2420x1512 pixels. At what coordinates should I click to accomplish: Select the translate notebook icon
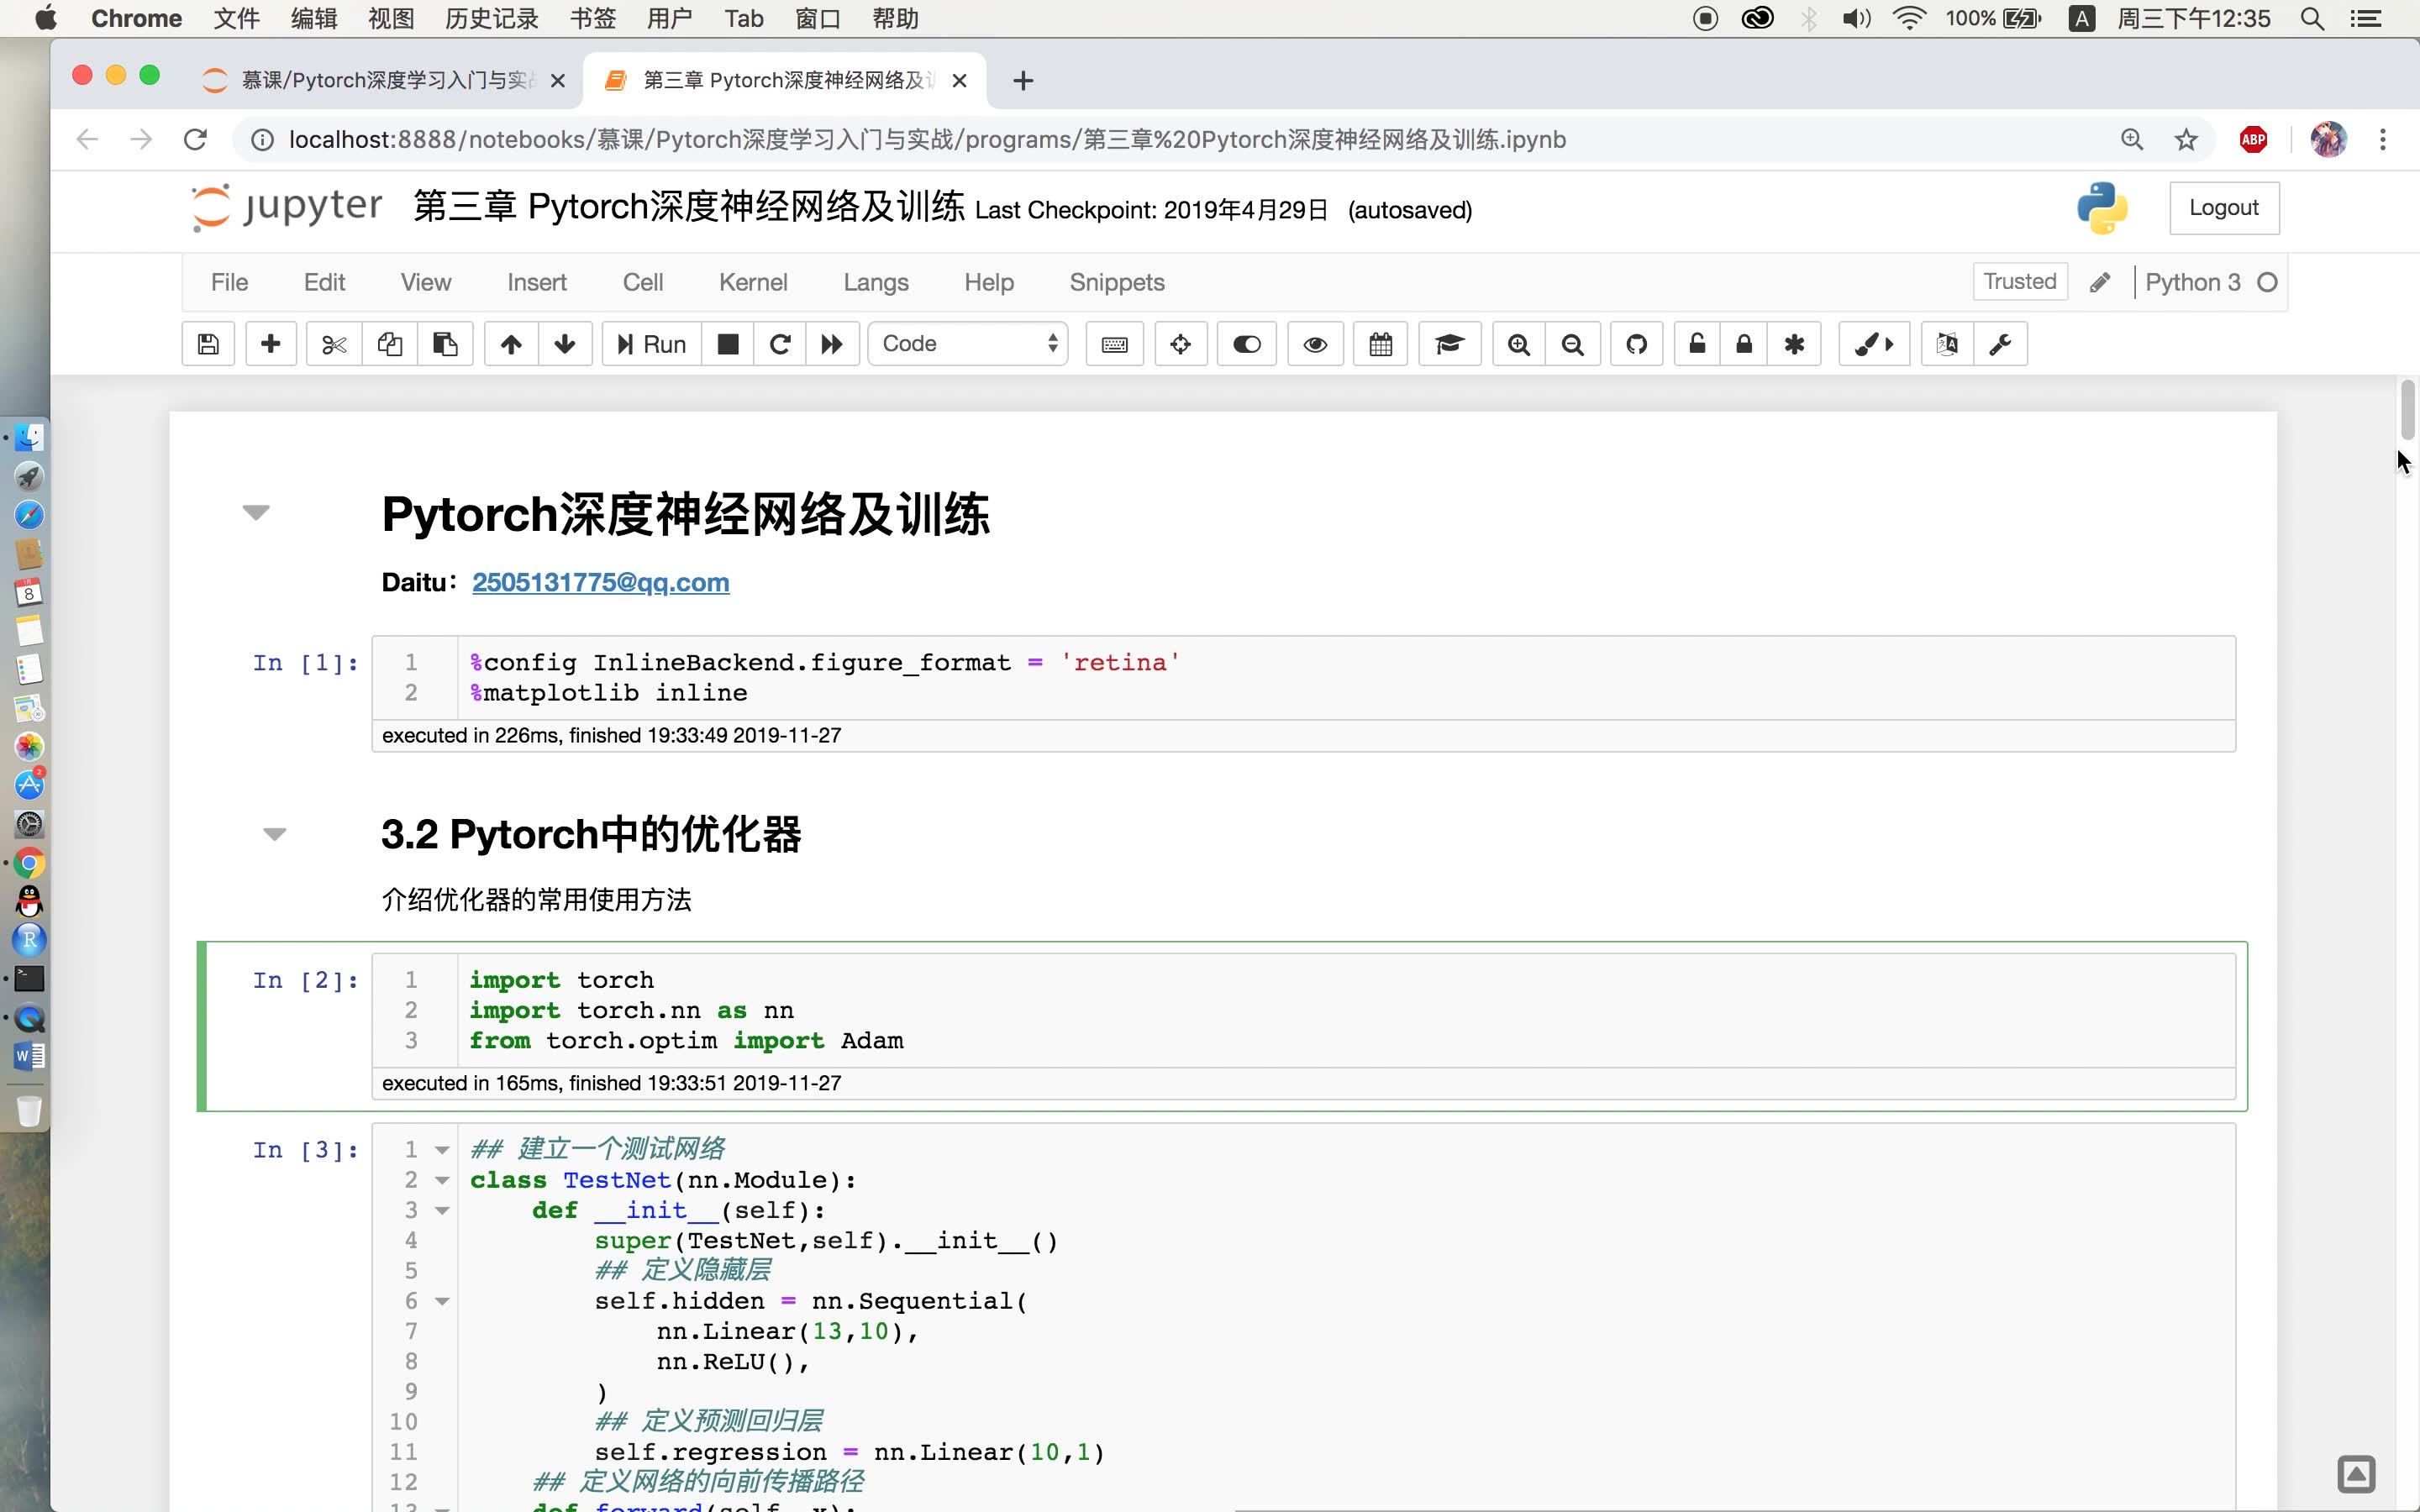tap(1948, 343)
